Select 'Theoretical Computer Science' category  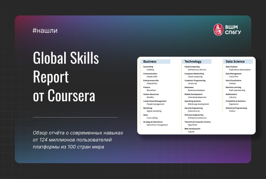197,122
